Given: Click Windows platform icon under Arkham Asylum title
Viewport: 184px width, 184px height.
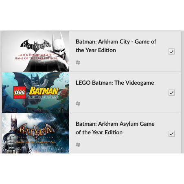Looking at the screenshot, I should point(78,145).
